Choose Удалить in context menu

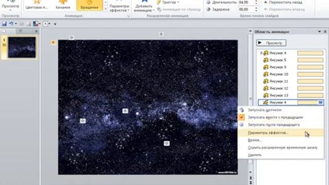pyautogui.click(x=281, y=155)
